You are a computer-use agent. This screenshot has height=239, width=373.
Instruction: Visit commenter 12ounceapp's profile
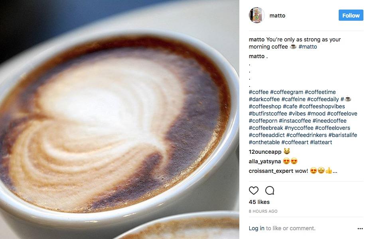pyautogui.click(x=265, y=152)
